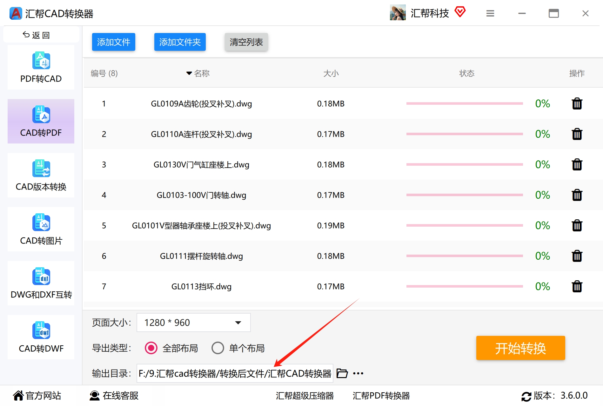Select file name GL0111摆杆旋转轴.dwg
Screen dimensions: 603x406
pos(201,256)
